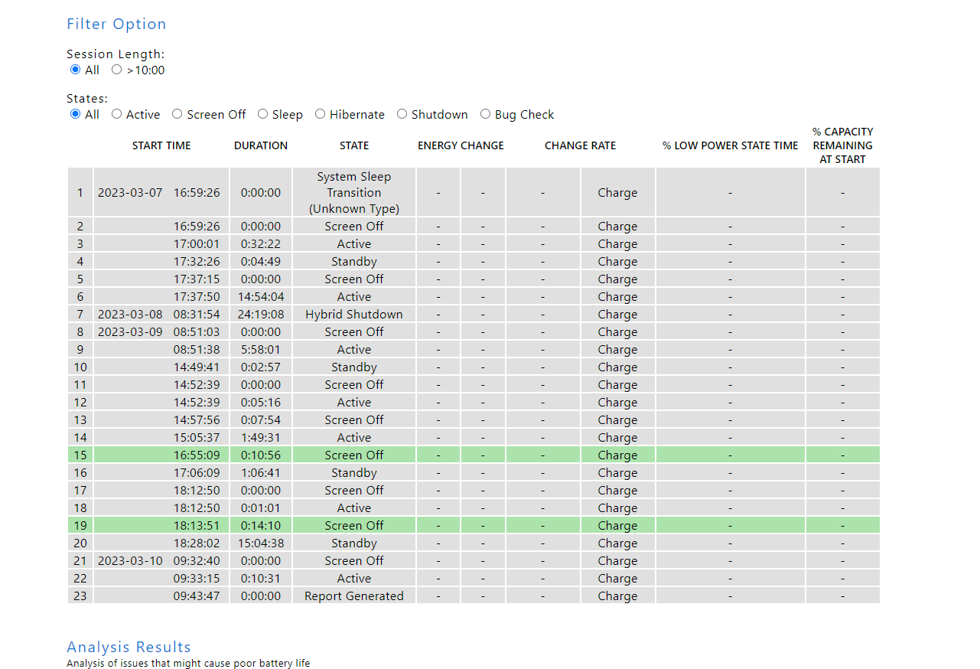This screenshot has height=669, width=980.
Task: Click the System Sleep Transition row
Action: click(353, 192)
